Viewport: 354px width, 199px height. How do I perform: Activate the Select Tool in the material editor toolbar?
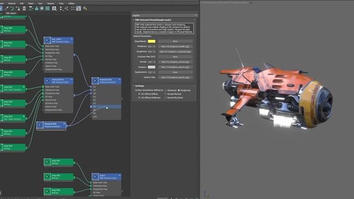click(1, 9)
